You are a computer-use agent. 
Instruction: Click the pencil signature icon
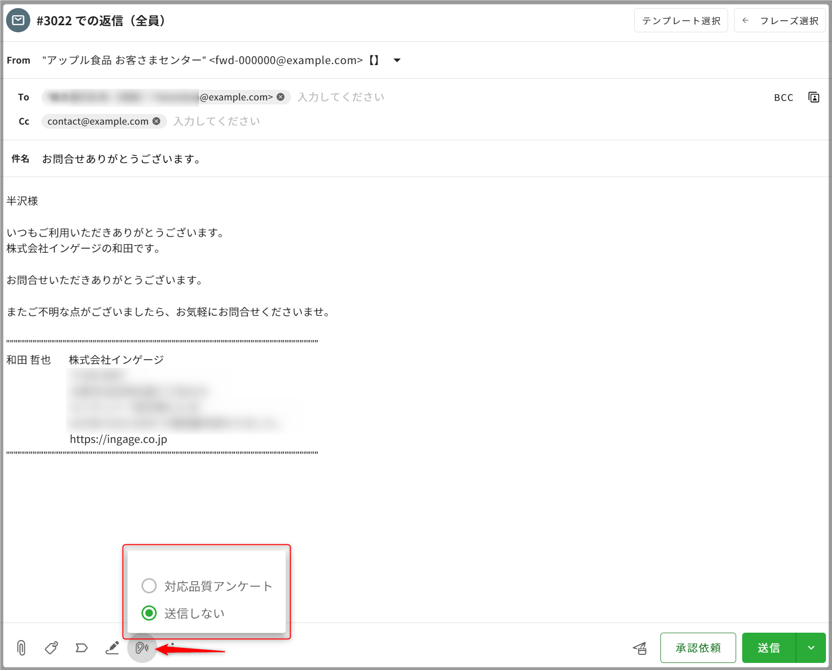pos(112,648)
